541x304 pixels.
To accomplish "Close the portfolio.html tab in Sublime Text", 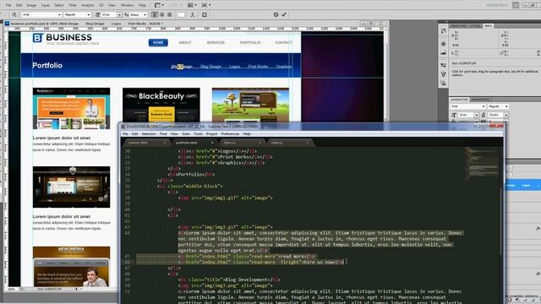I will (212, 143).
